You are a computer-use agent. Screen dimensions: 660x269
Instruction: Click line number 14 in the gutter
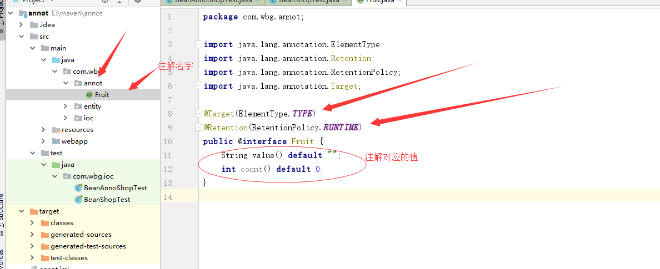point(168,197)
